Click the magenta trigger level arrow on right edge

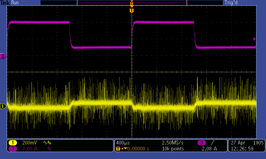point(254,39)
